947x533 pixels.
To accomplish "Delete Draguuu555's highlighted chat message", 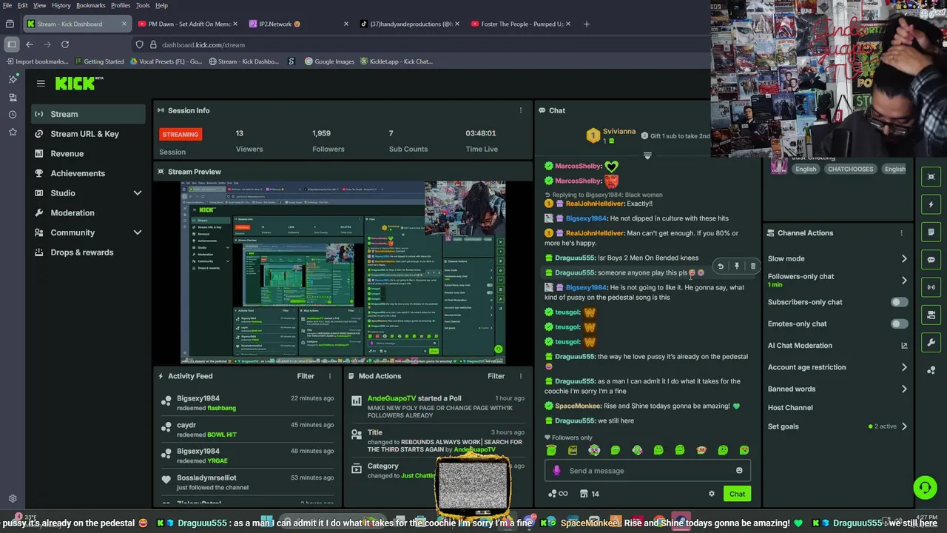I will [x=752, y=266].
